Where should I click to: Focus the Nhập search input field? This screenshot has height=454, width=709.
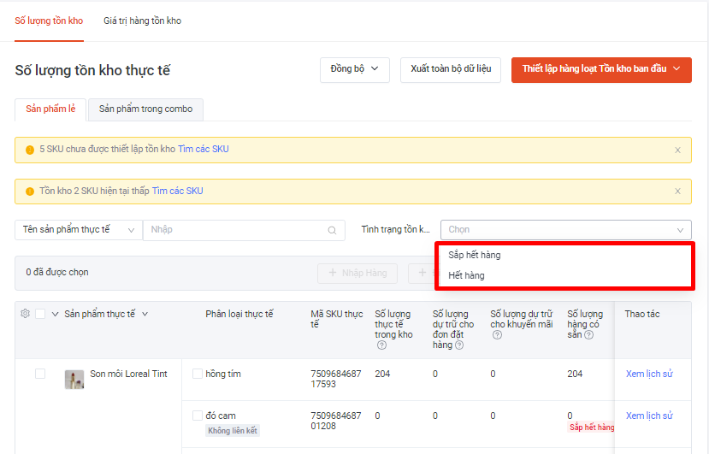[x=244, y=230]
